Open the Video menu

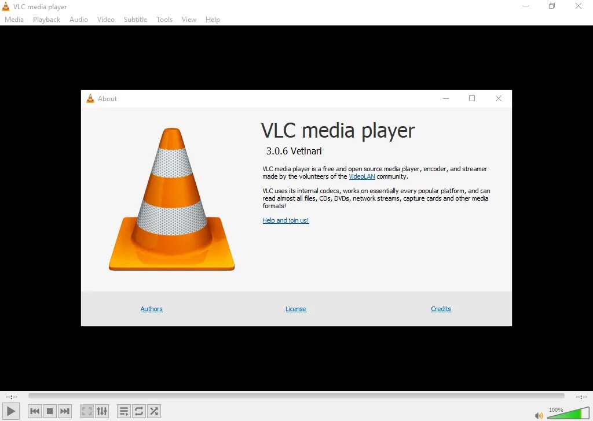[106, 20]
